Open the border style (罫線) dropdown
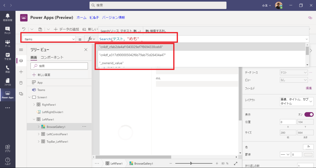Screen dimensions: 316x168 click(x=285, y=155)
